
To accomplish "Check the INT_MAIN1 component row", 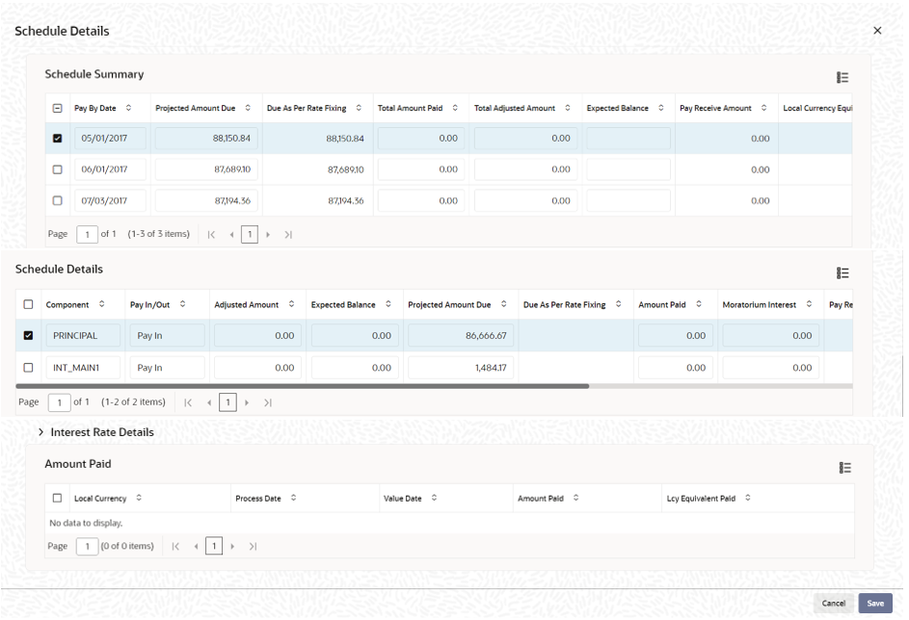I will [28, 367].
